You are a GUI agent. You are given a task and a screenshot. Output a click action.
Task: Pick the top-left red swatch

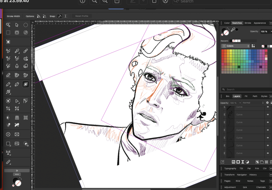click(x=223, y=51)
